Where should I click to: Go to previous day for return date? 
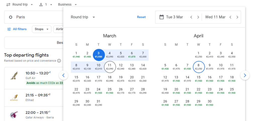(x=230, y=17)
